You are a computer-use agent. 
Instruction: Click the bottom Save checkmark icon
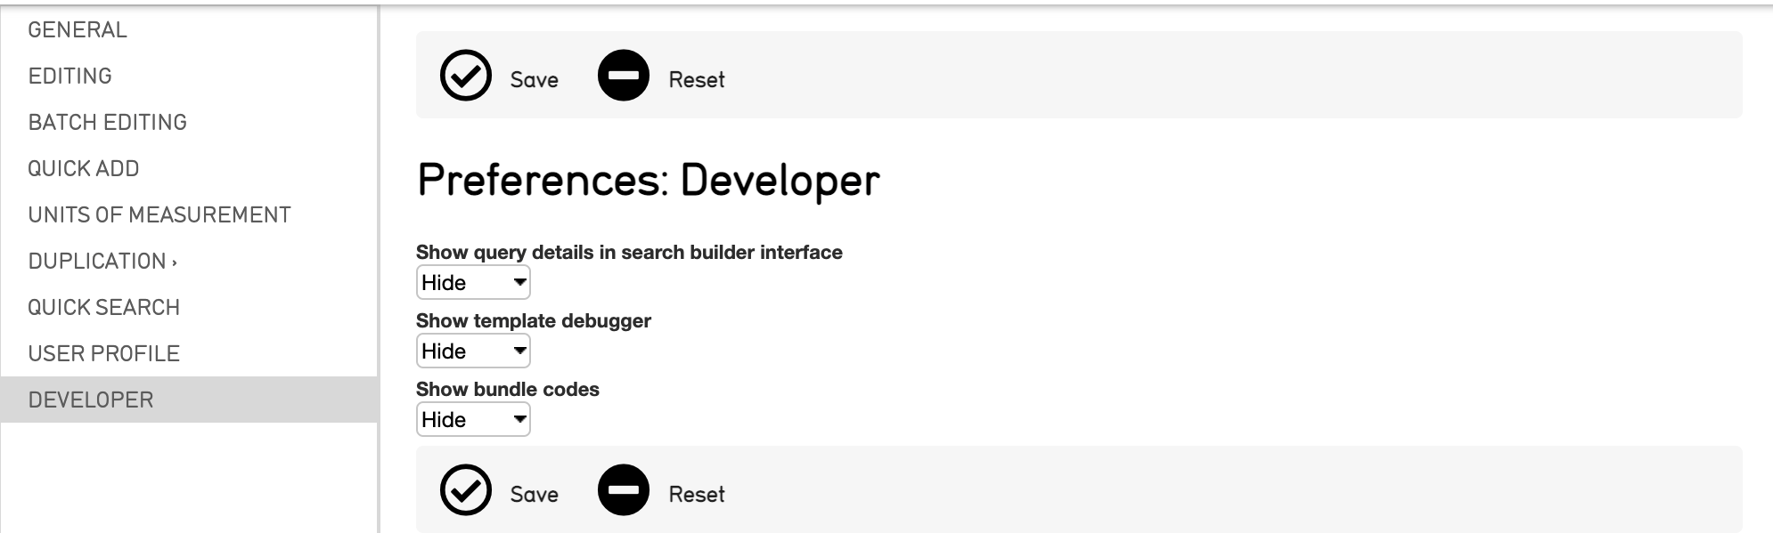[x=466, y=490]
